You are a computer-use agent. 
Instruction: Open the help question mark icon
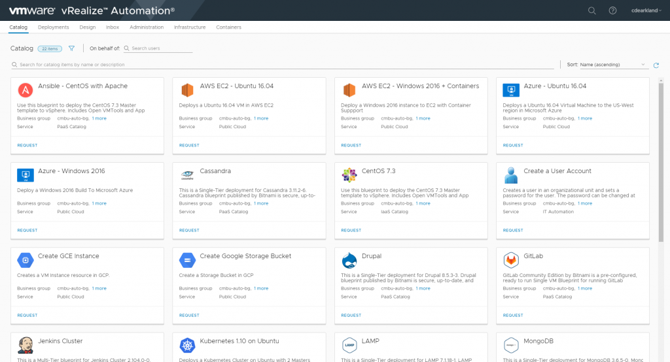[612, 10]
